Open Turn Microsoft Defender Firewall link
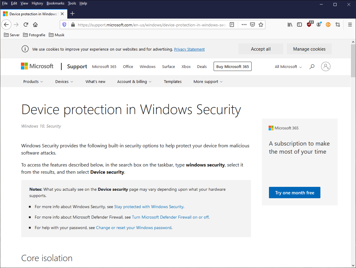 170,217
